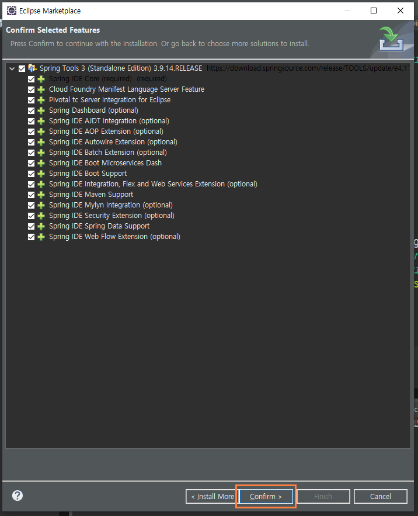Uncheck Spring Dashboard (optional) checkbox

[32, 110]
